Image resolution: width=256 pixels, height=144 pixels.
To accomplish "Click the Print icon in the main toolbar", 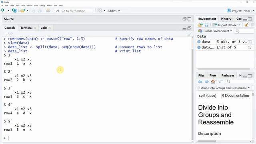I will click(48, 11).
